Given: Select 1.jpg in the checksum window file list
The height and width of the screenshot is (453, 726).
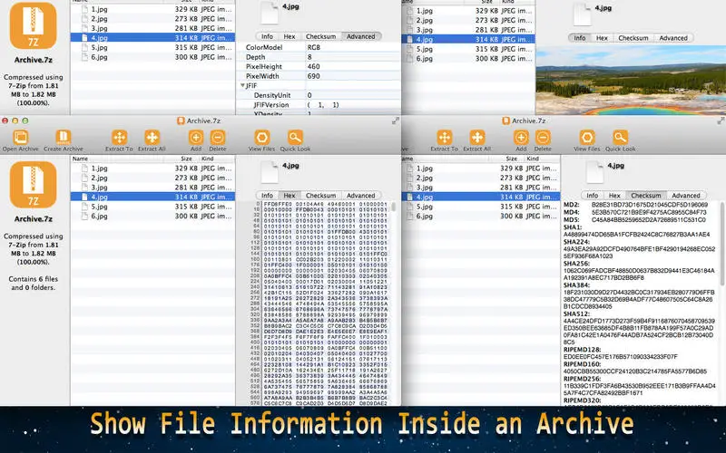Looking at the screenshot, I should click(x=481, y=169).
